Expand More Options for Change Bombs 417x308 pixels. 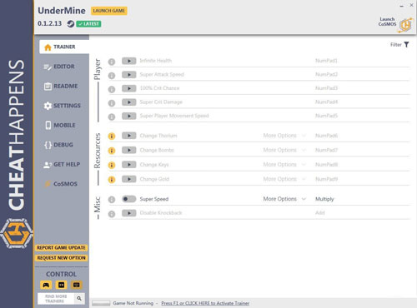tap(284, 150)
